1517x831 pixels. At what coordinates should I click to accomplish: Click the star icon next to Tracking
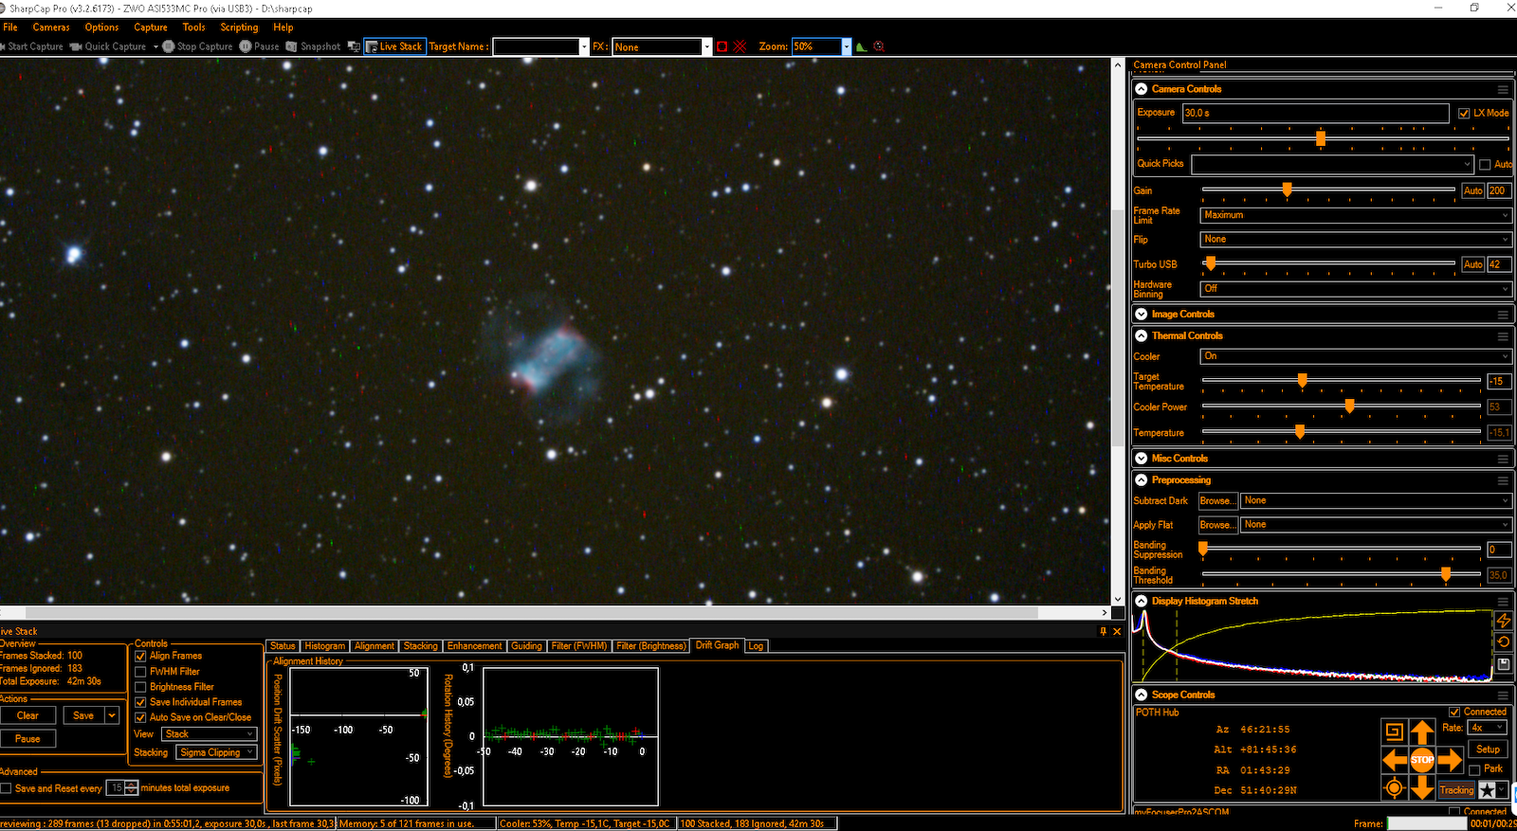1488,790
